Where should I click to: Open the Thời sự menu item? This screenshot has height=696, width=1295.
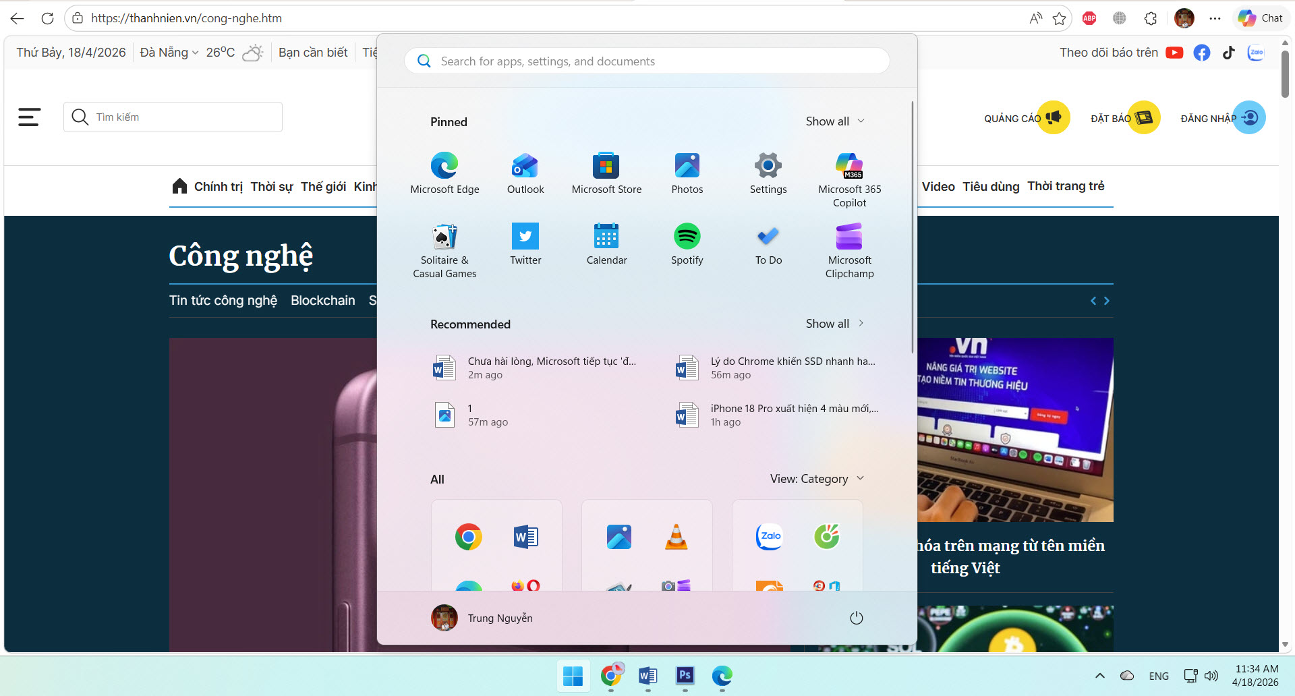pos(272,186)
